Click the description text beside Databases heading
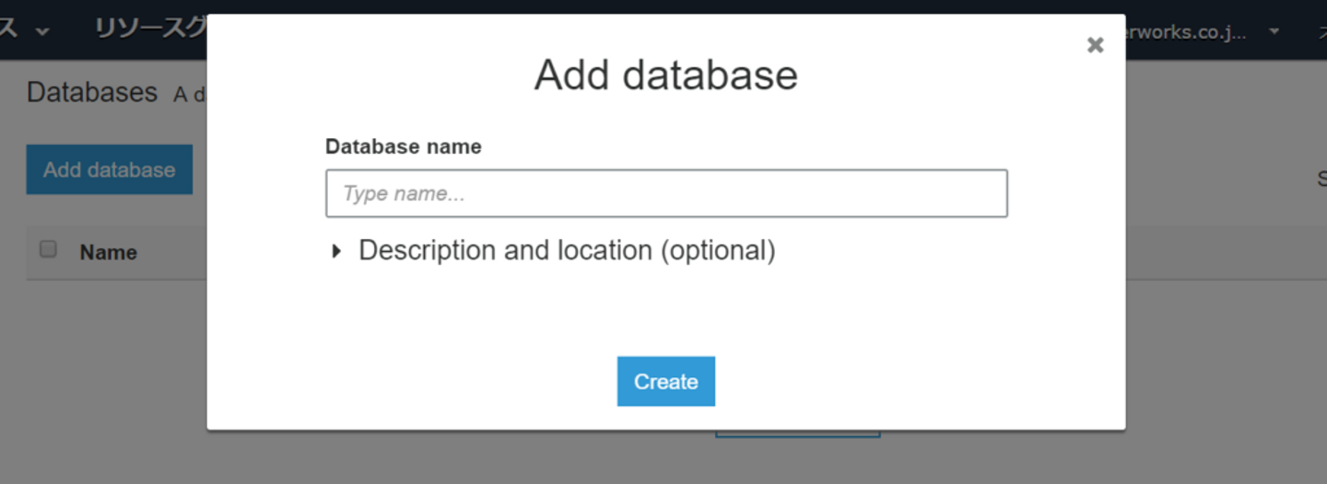Viewport: 1327px width, 484px height. pos(190,94)
